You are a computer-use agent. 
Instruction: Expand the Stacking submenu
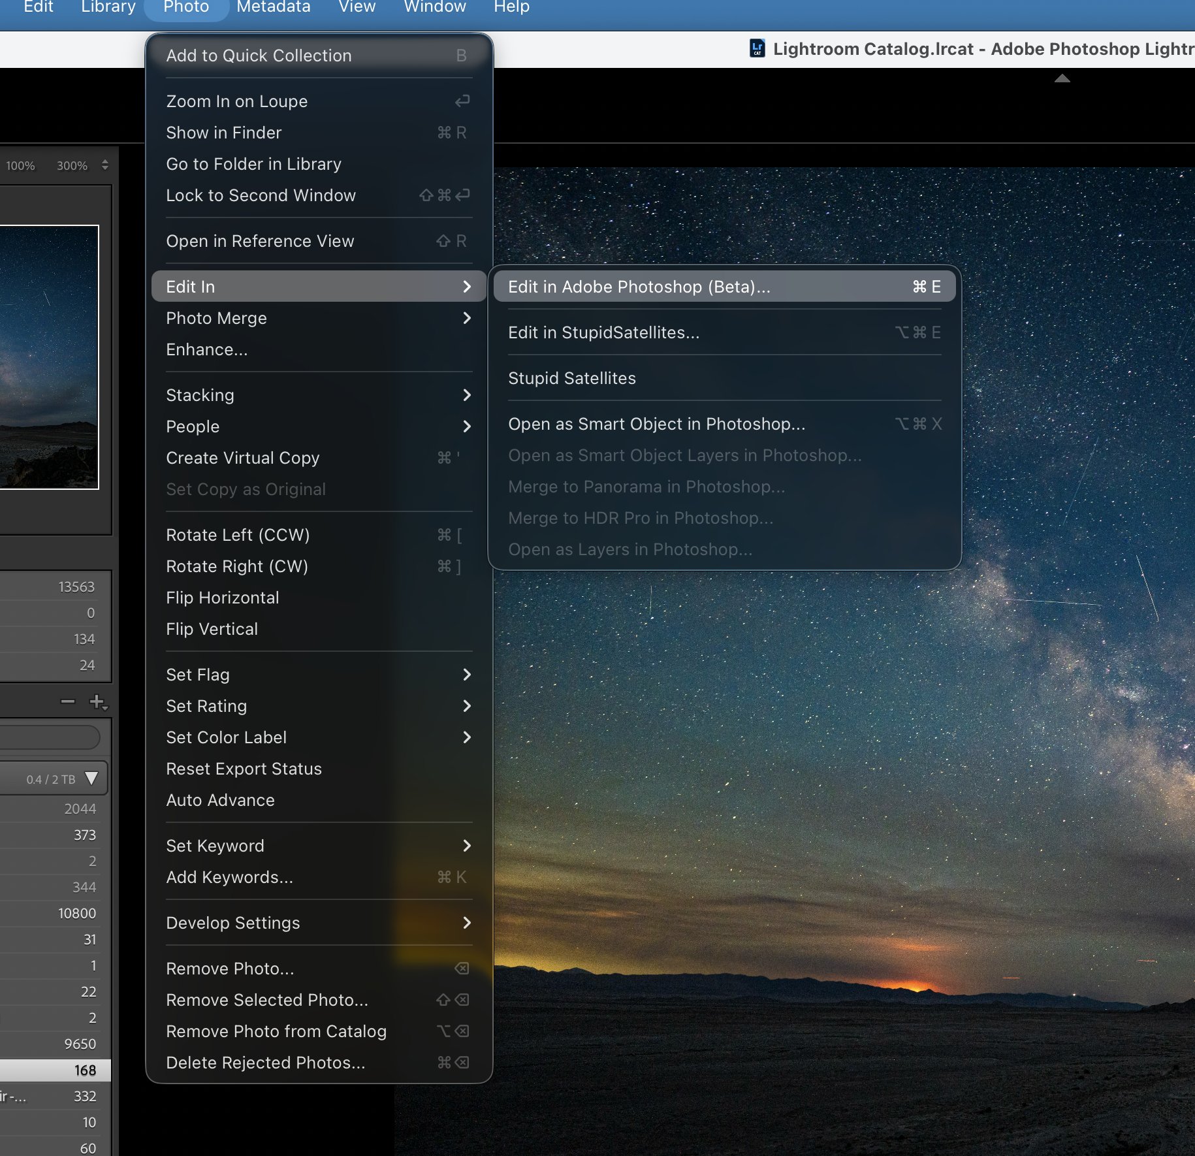coord(319,395)
